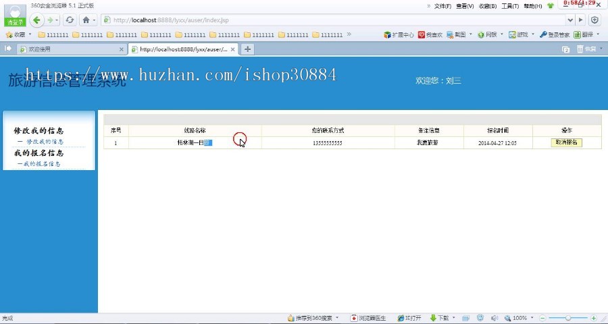Click the first 1111111 bookmark folder
The image size is (608, 324).
tap(53, 34)
